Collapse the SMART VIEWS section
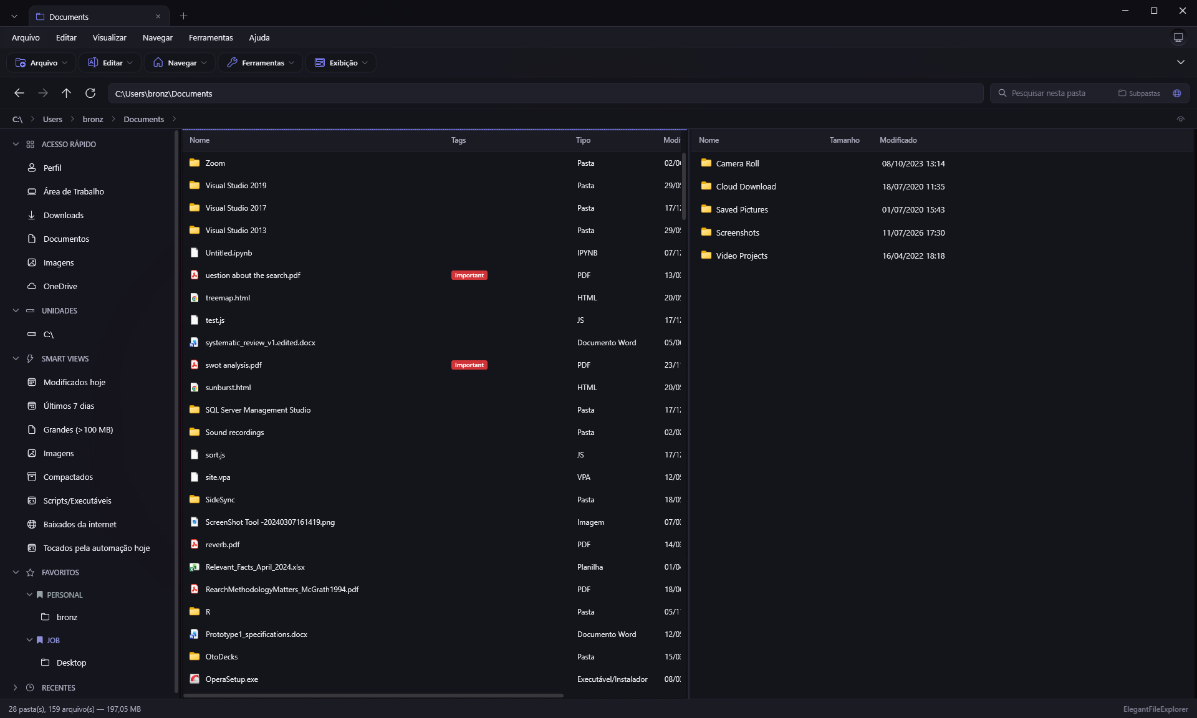 point(16,358)
